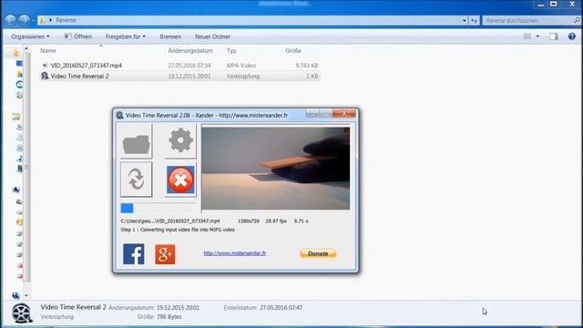
Task: Click the 9.743 KB size cell
Action: (307, 66)
